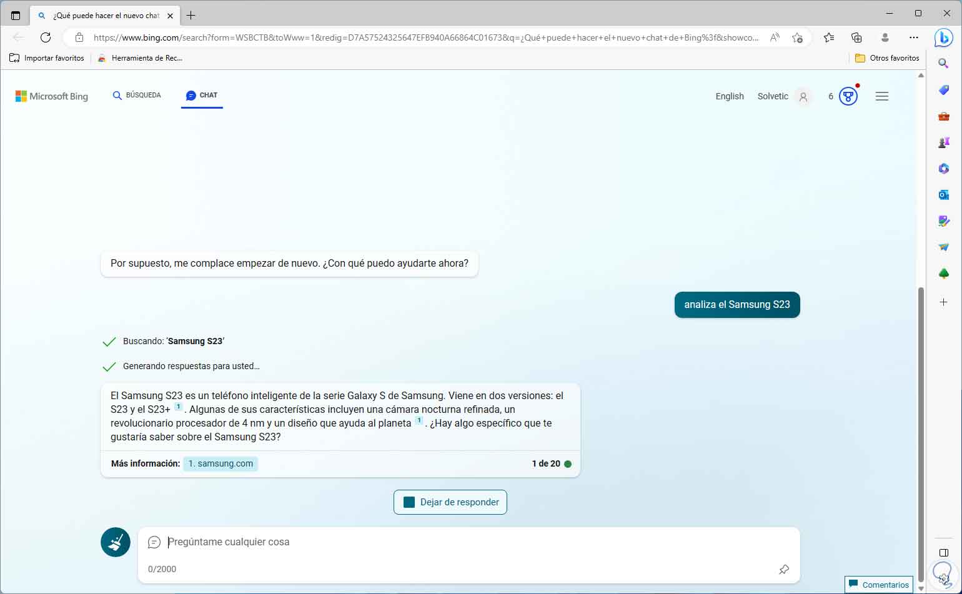
Task: Toggle the sidebar visibility icon
Action: point(943,553)
